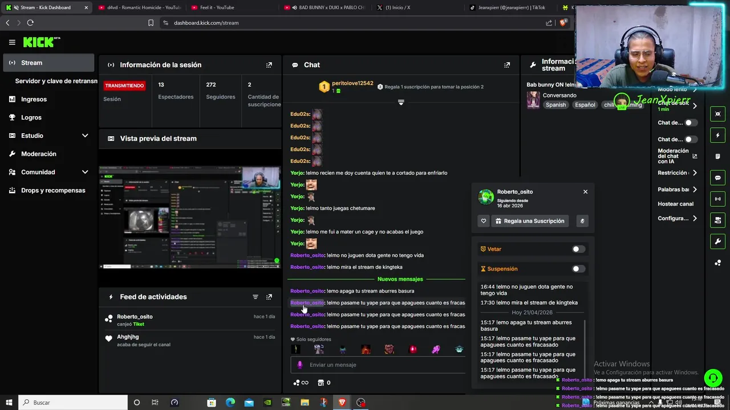
Task: Toggle the first Chat de... switch
Action: [x=691, y=122]
